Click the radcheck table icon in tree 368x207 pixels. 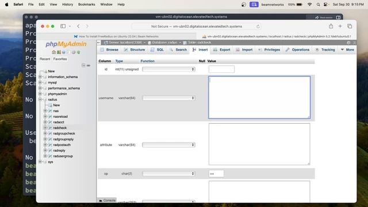tap(50, 128)
